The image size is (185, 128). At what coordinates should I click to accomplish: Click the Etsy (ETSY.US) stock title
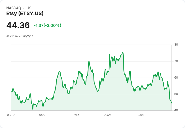(25, 14)
